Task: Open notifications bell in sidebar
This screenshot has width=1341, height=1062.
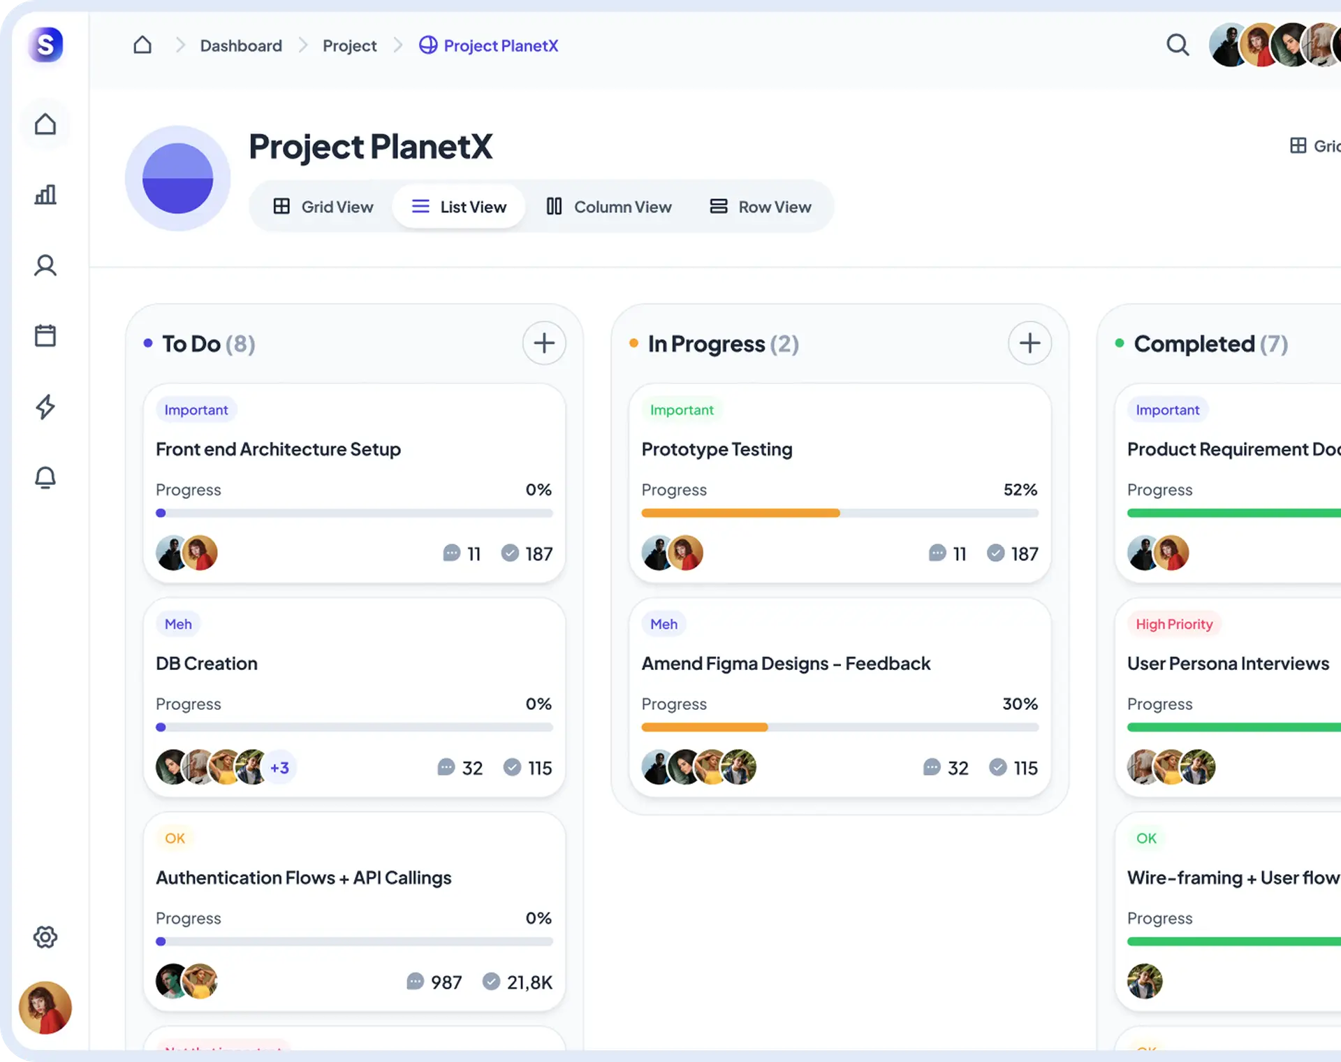Action: [45, 477]
